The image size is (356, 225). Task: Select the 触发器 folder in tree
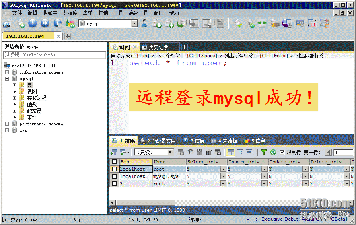point(34,111)
